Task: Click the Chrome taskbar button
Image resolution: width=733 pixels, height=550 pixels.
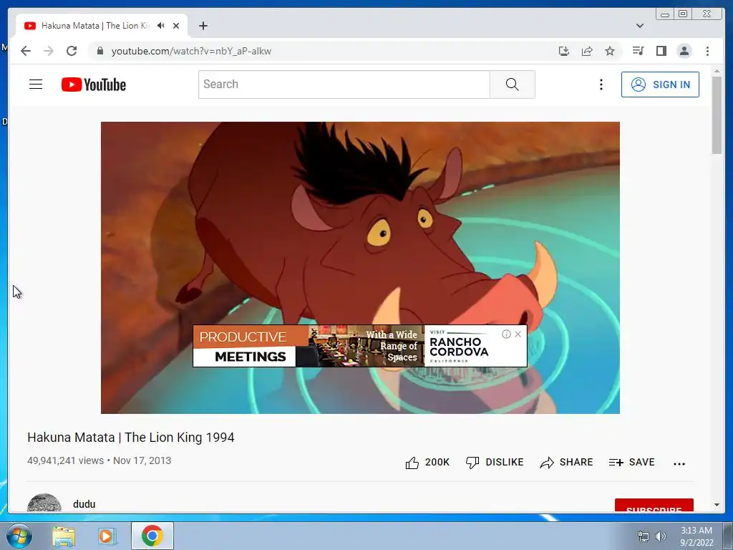Action: 152,536
